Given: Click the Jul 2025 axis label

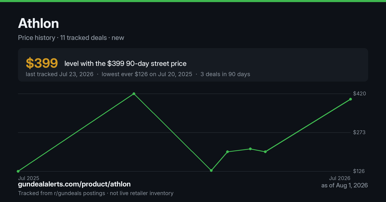Looking at the screenshot, I should [x=29, y=178].
